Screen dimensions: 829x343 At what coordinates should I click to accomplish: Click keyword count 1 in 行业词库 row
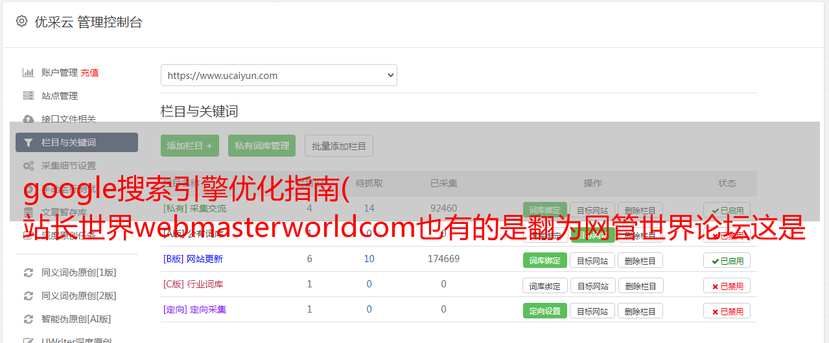click(310, 284)
